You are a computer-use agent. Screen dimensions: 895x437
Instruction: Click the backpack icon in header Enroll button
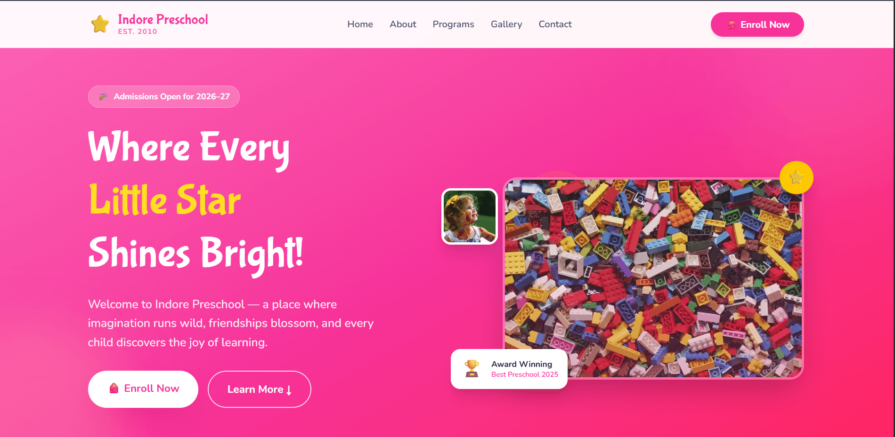tap(731, 25)
